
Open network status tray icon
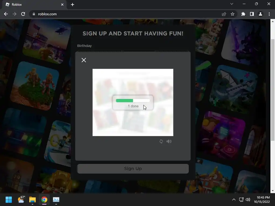pyautogui.click(x=241, y=200)
